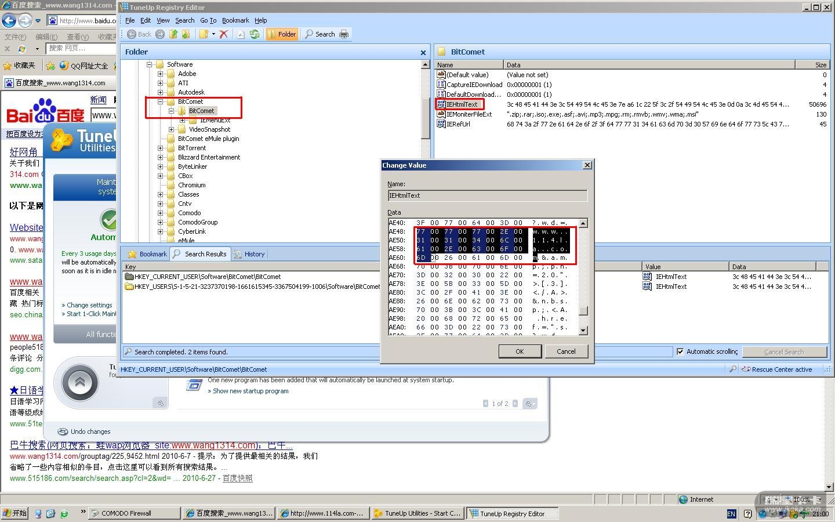Select the IEHtmlText registry value icon
The height and width of the screenshot is (522, 835).
point(441,104)
